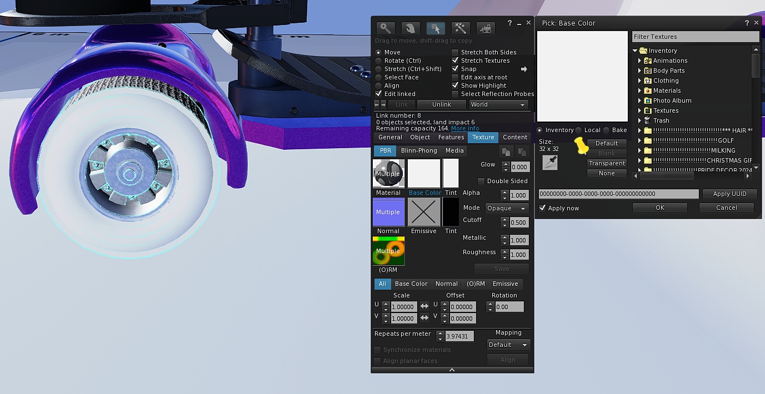Click the Filter Textures search field

point(695,37)
